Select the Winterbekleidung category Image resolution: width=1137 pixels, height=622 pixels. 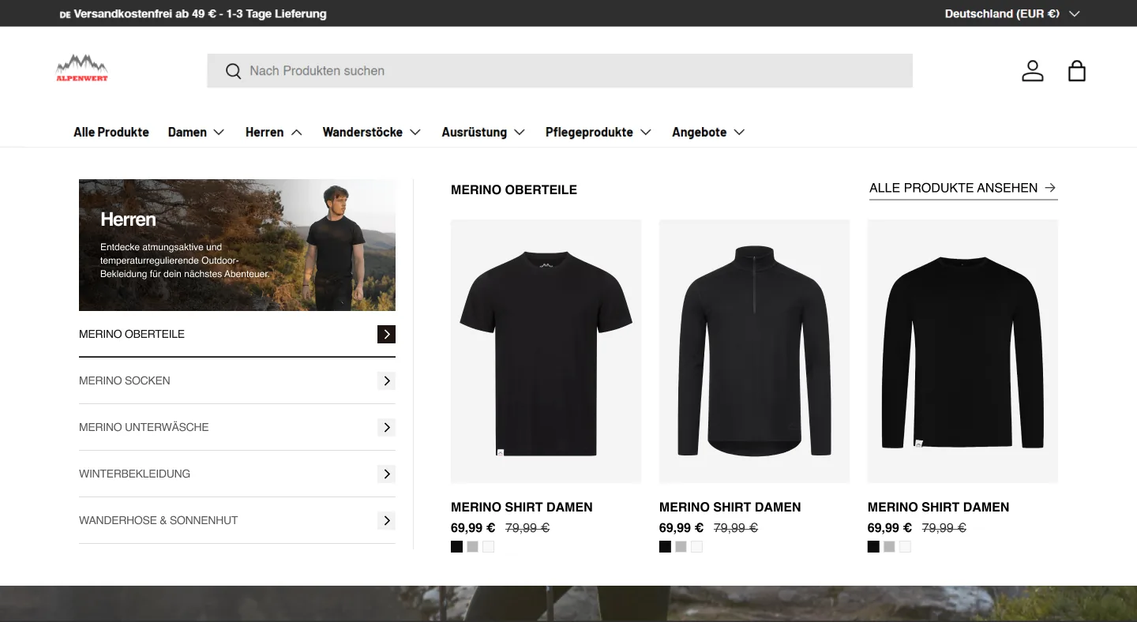pos(237,474)
